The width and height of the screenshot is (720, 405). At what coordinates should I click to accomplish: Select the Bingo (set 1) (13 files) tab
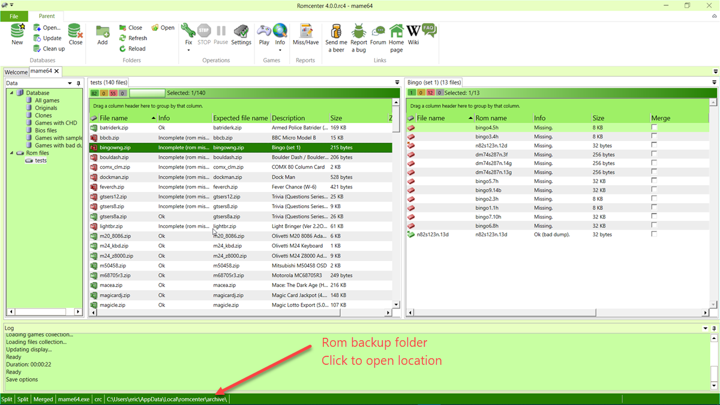434,82
